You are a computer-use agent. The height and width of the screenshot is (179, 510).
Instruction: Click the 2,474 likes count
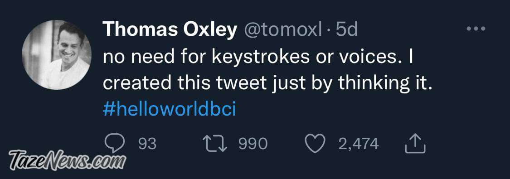tap(359, 144)
